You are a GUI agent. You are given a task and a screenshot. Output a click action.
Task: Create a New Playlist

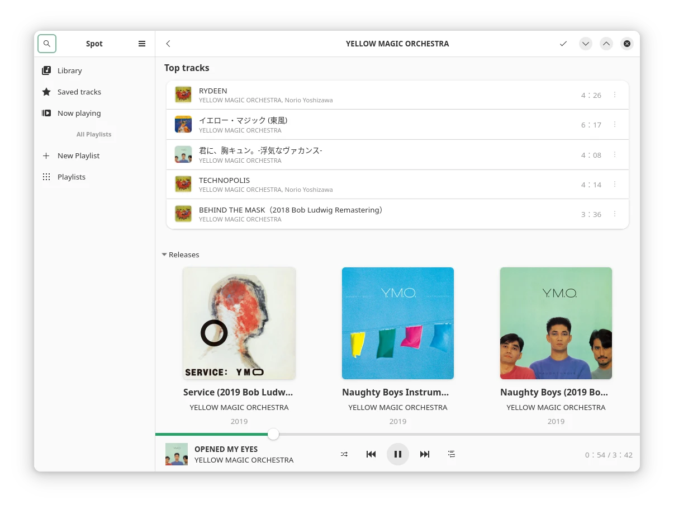[x=78, y=155]
